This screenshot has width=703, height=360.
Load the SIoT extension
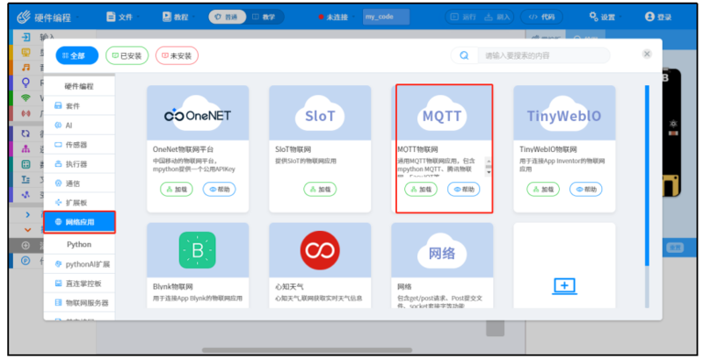click(320, 190)
